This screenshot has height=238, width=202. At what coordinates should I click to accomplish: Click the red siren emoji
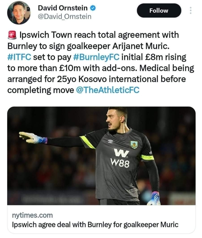[12, 35]
